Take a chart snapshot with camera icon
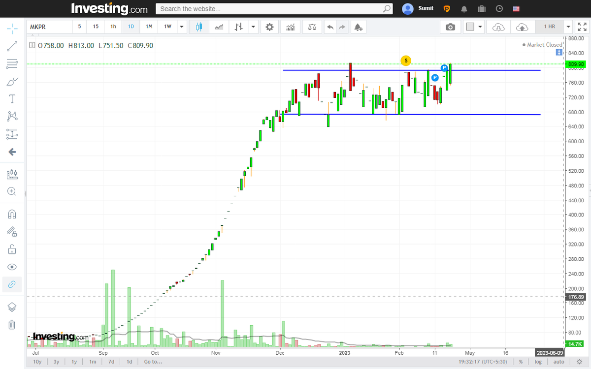The width and height of the screenshot is (591, 369). coord(450,27)
